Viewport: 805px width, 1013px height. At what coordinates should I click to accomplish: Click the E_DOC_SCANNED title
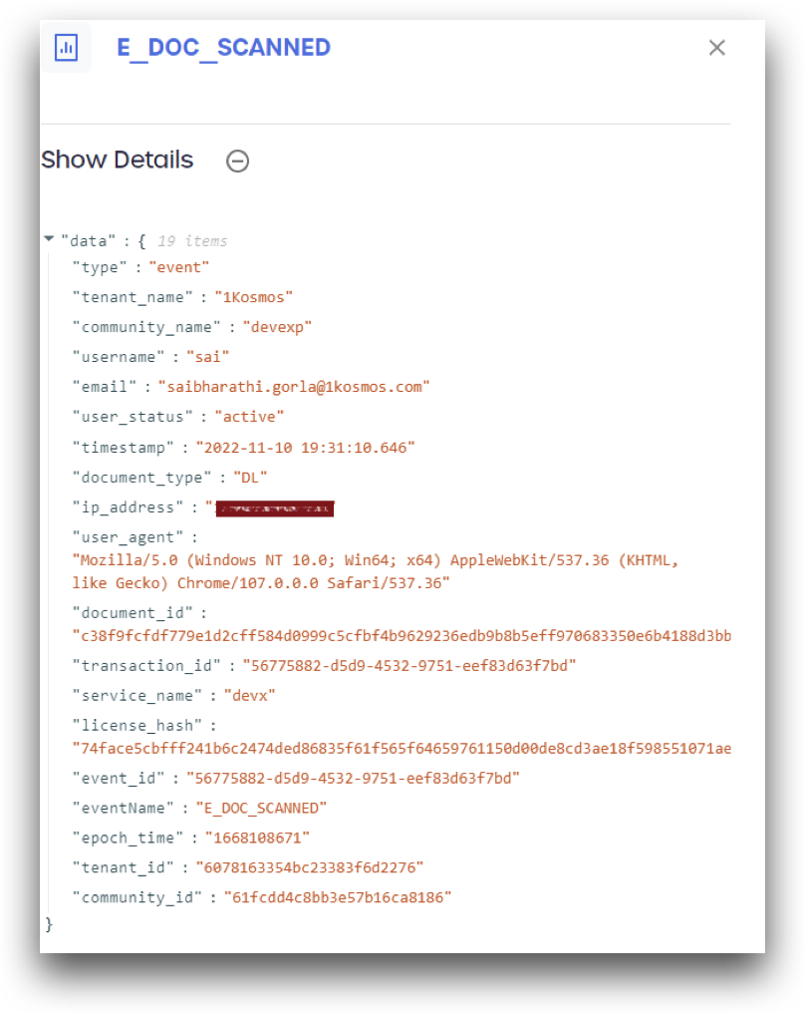[223, 48]
